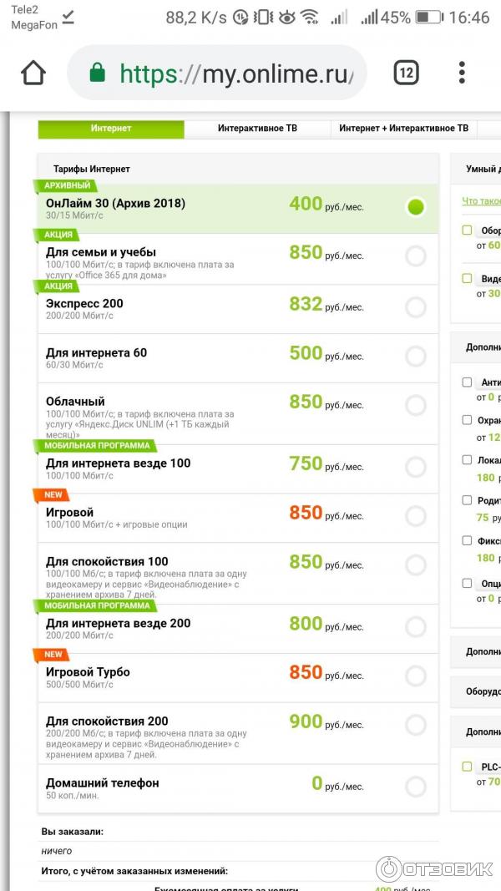The width and height of the screenshot is (501, 891).
Task: Open the browser three-dot menu
Action: (462, 73)
